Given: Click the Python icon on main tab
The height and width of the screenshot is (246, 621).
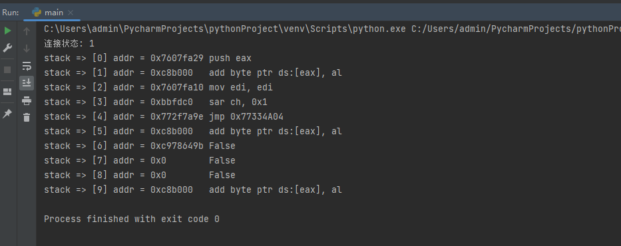Looking at the screenshot, I should pyautogui.click(x=37, y=13).
